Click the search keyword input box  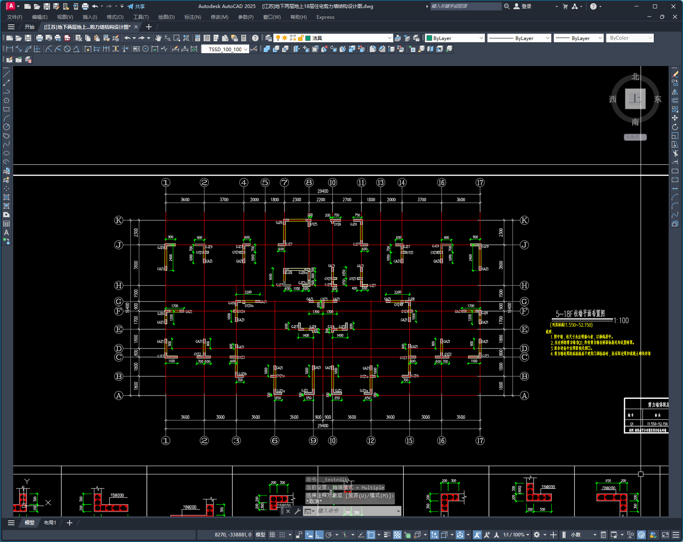click(465, 6)
